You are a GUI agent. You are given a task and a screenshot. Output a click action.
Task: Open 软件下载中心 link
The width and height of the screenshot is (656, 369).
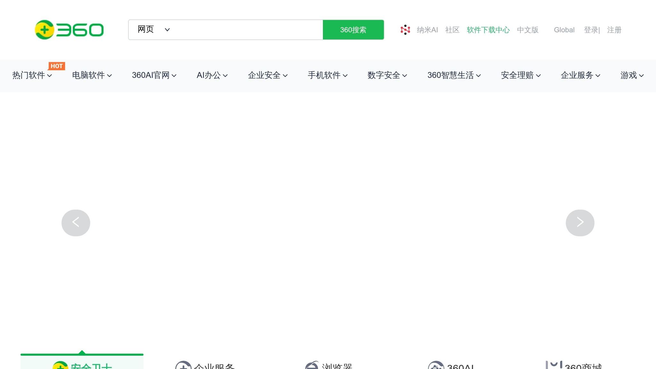[488, 30]
